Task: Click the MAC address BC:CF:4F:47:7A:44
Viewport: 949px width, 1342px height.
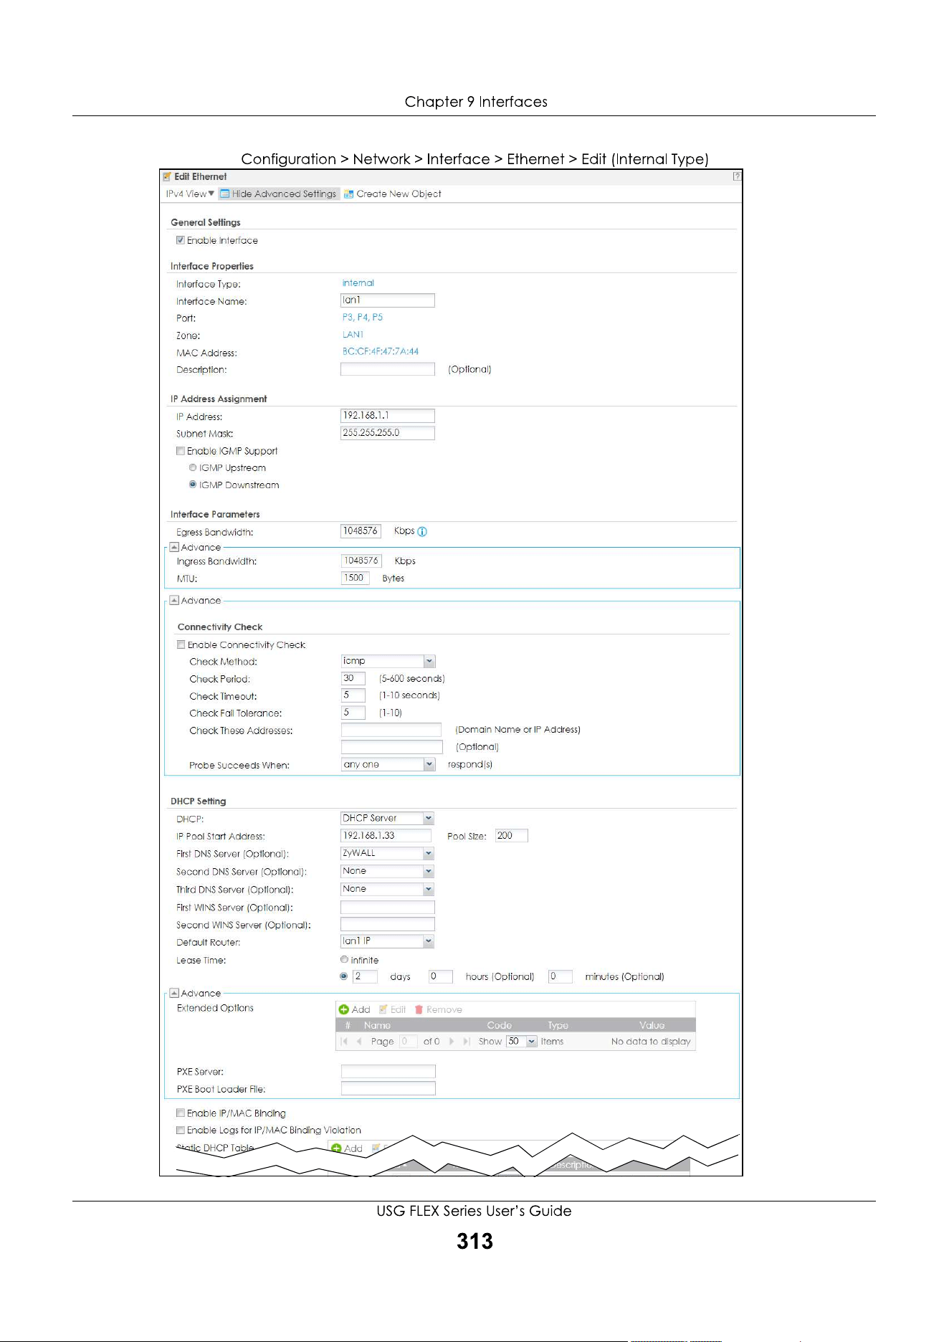Action: click(x=381, y=351)
